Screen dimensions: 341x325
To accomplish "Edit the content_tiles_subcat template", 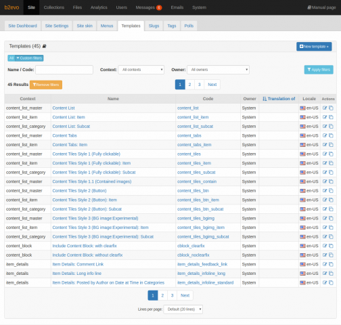I will point(325,172).
